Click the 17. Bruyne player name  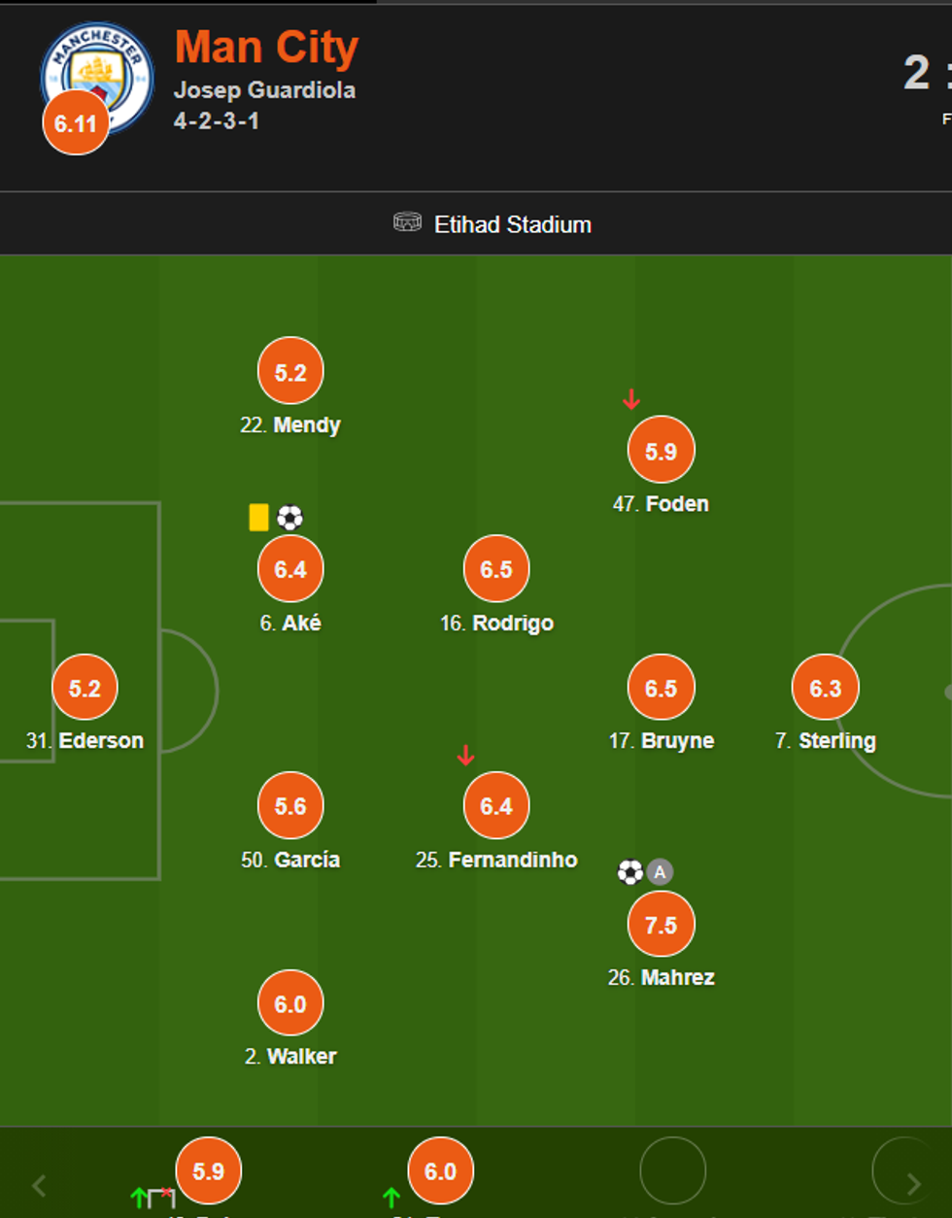pyautogui.click(x=661, y=741)
